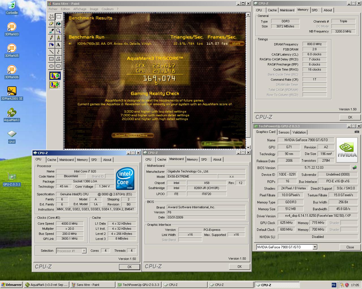Switch to TechPowerUp GPU-Z taskbar button
The width and height of the screenshot is (362, 289).
[138, 285]
